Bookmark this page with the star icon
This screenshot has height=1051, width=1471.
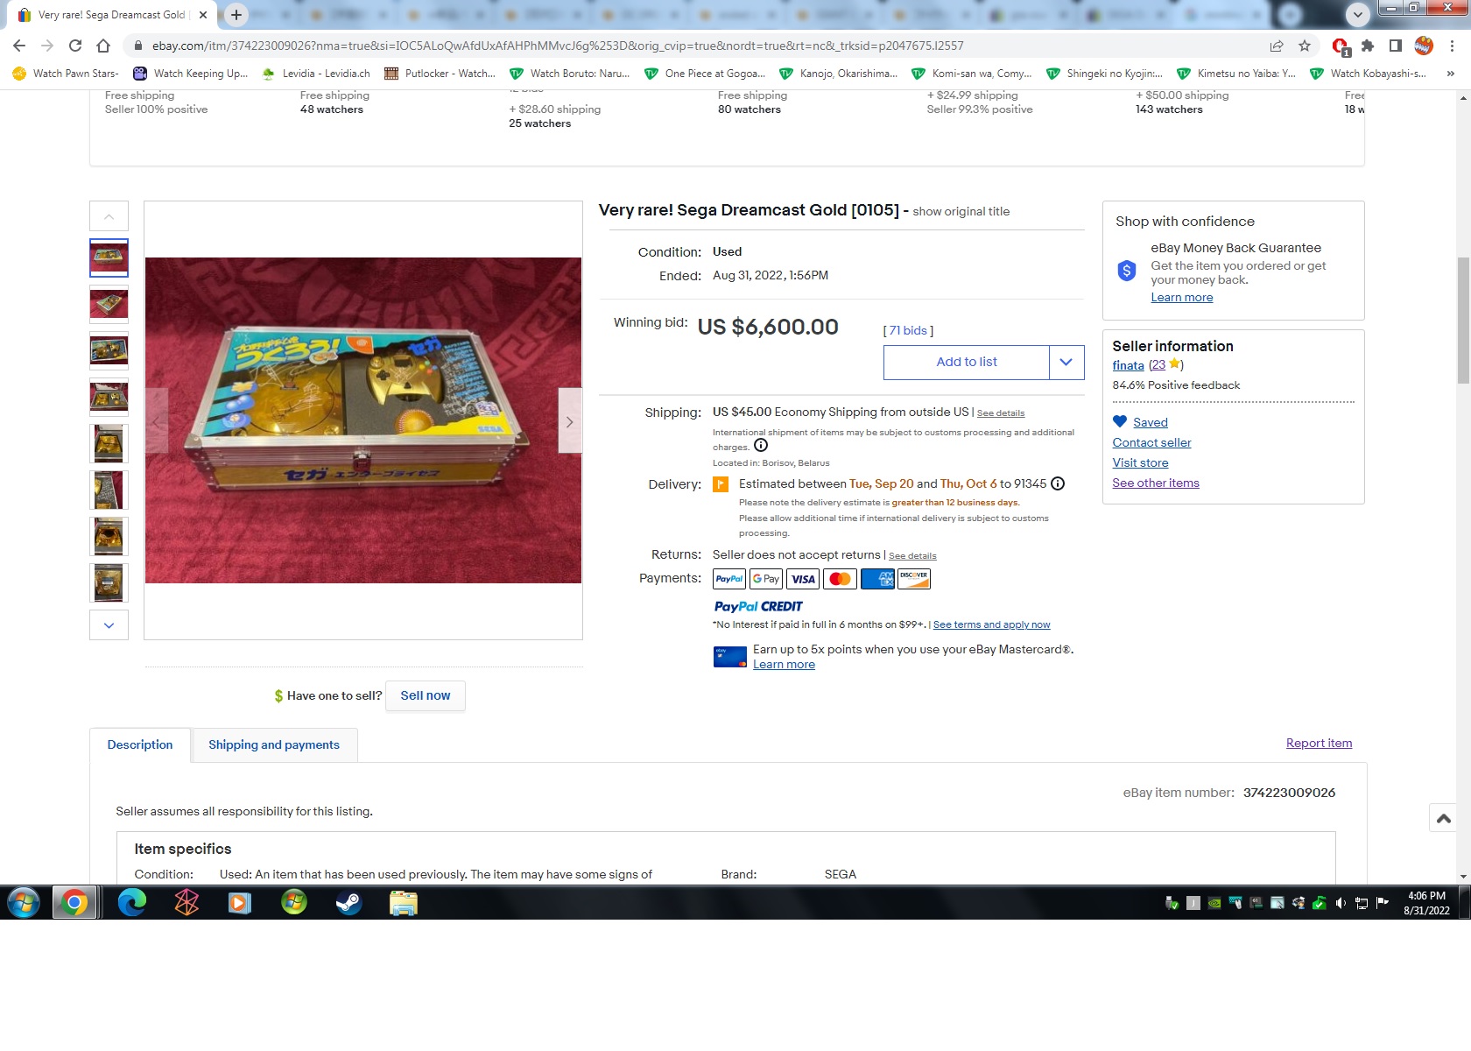[x=1305, y=46]
